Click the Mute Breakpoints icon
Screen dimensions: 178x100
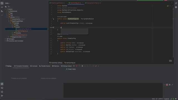(96, 66)
